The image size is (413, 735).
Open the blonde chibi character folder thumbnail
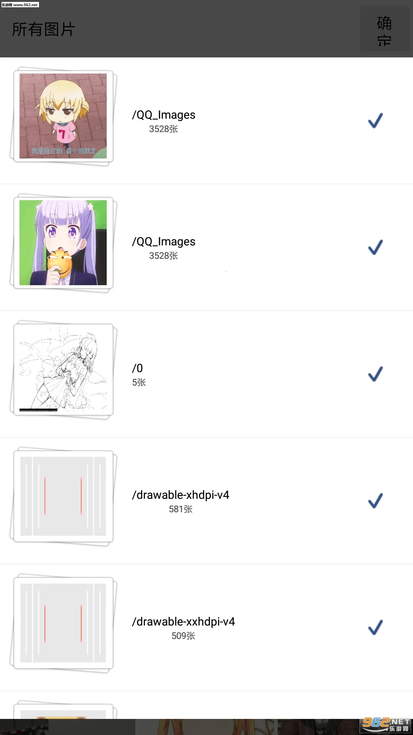[x=63, y=116]
